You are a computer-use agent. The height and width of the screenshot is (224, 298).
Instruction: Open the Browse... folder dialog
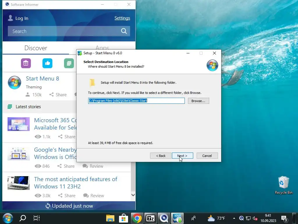coord(198,101)
